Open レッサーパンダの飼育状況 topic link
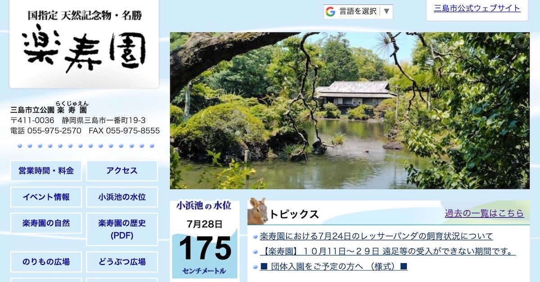This screenshot has width=540, height=282. coord(376,236)
